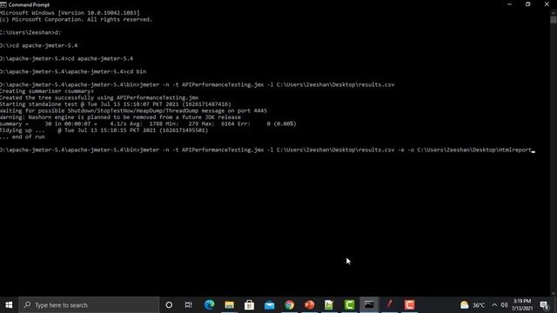Switch to Google Chrome in the taskbar
The height and width of the screenshot is (313, 557).
point(290,305)
